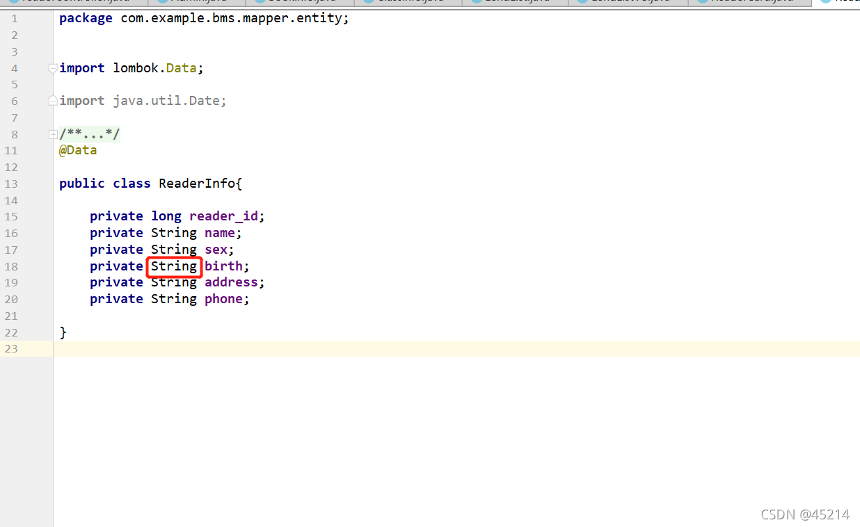Collapse the lombok import fold marker
The image size is (860, 527).
(x=53, y=68)
